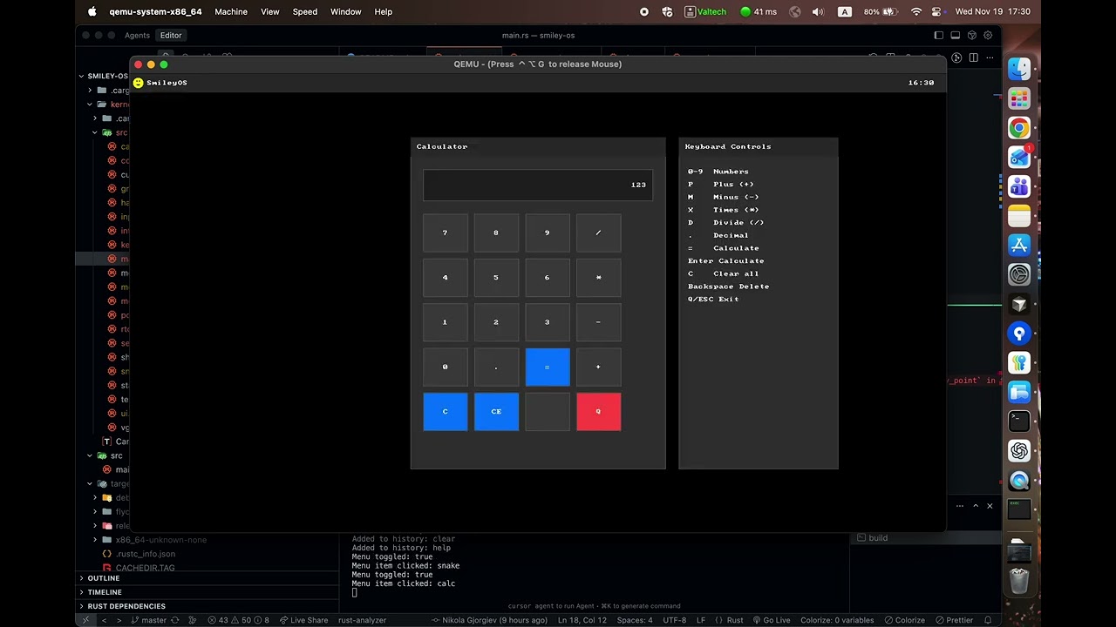Open Microsoft Teams from the Dock
The height and width of the screenshot is (627, 1116).
pos(1019,186)
